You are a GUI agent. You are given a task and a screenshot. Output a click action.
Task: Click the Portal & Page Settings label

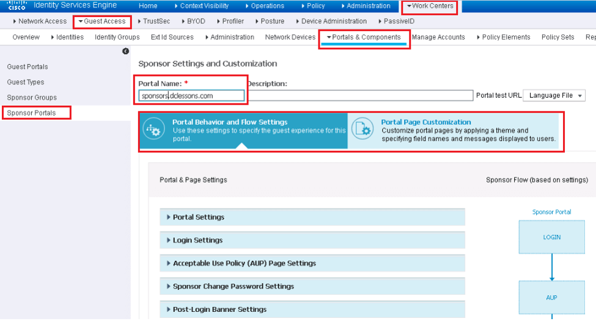(194, 180)
